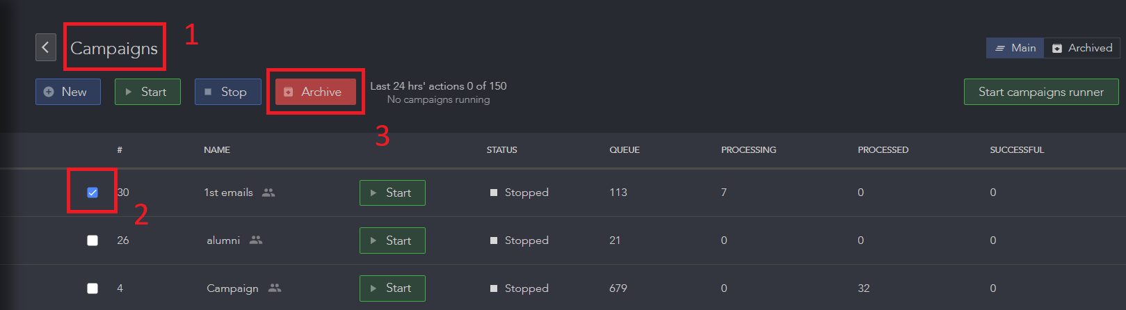Start the alumni campaign
1126x310 pixels.
tap(392, 240)
